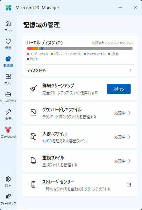The width and height of the screenshot is (142, 210).
Task: Click 一時的なファイルを自動的にクリーンアップする description
Action: click(x=76, y=189)
